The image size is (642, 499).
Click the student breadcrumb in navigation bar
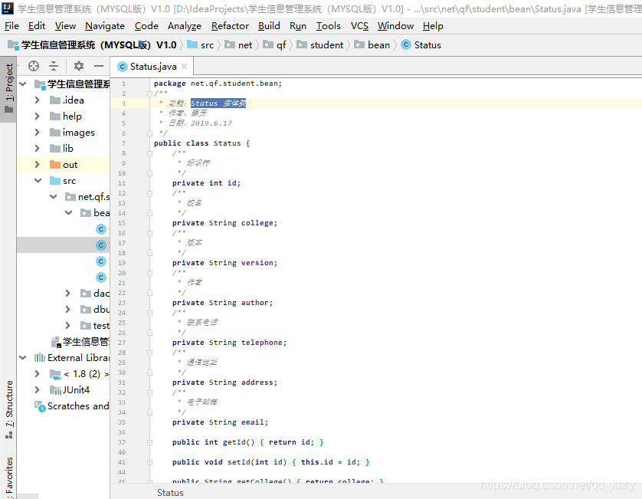pos(320,45)
